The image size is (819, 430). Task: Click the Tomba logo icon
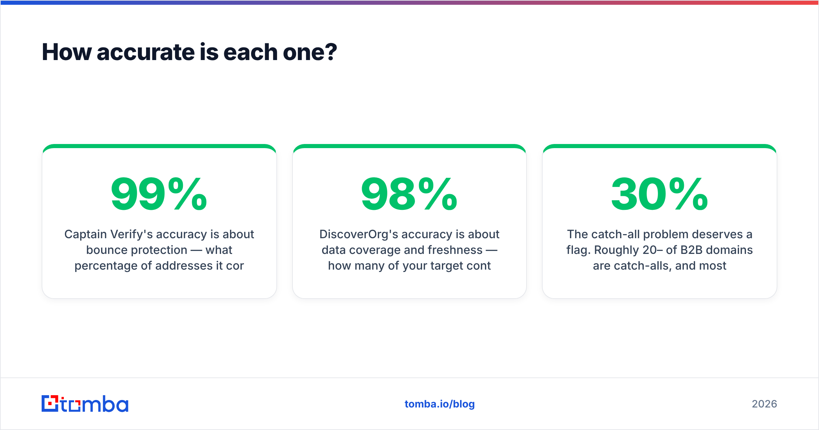(50, 403)
